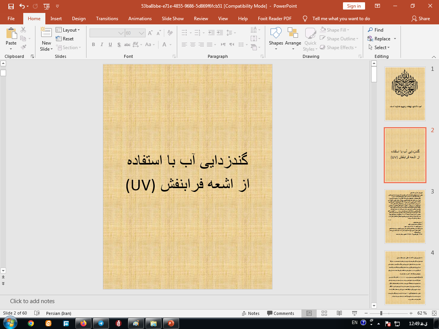Open the Shapes gallery
Image resolution: width=439 pixels, height=329 pixels.
276,38
